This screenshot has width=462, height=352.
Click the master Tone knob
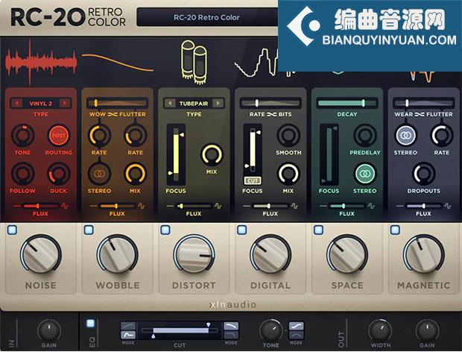point(270,330)
